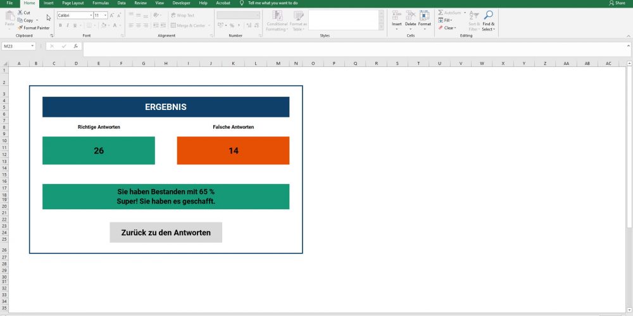Click the Orientation text angle icon
This screenshot has height=316, width=633.
click(x=156, y=15)
